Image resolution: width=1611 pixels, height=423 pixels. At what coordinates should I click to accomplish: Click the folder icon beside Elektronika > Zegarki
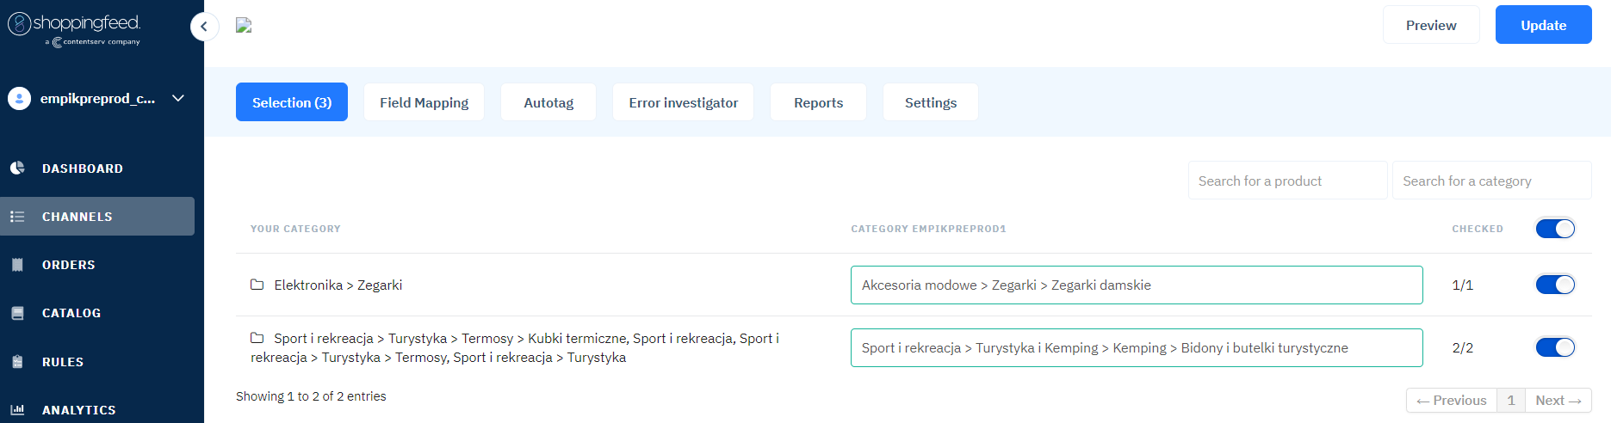tap(257, 285)
